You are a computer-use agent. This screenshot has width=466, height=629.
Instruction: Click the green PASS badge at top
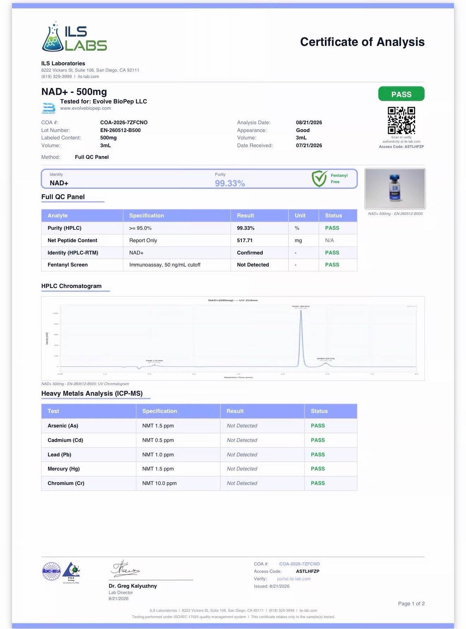pos(401,94)
